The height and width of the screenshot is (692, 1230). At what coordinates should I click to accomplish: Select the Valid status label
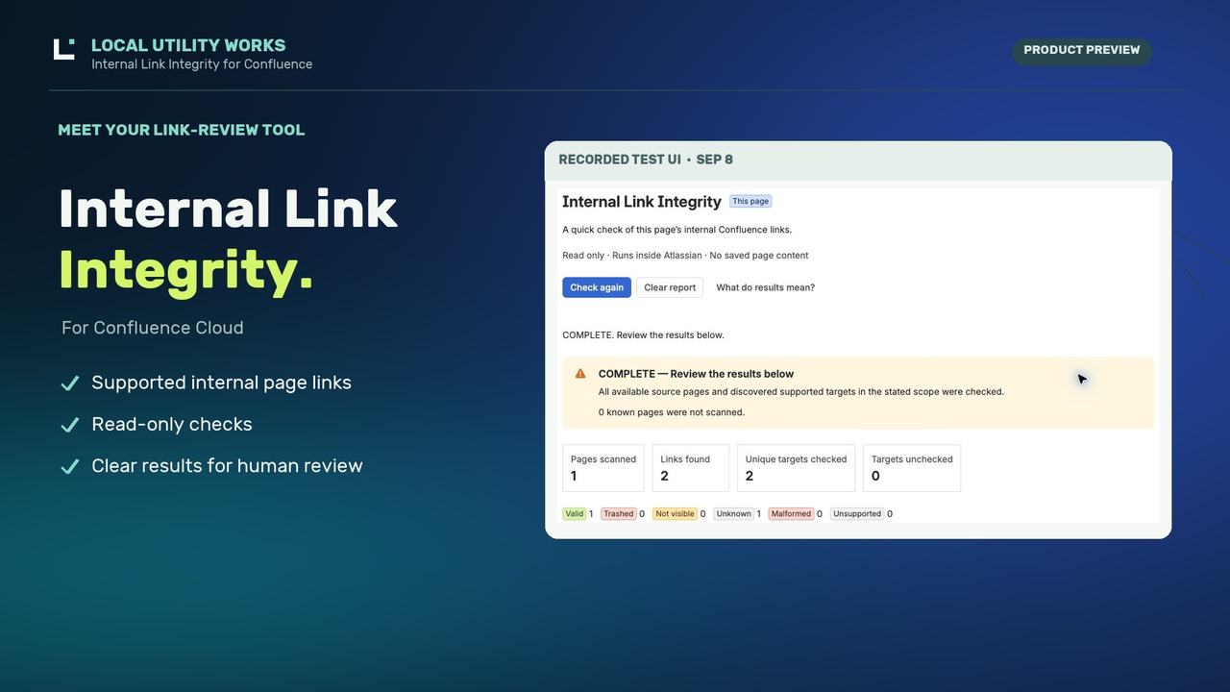coord(575,514)
